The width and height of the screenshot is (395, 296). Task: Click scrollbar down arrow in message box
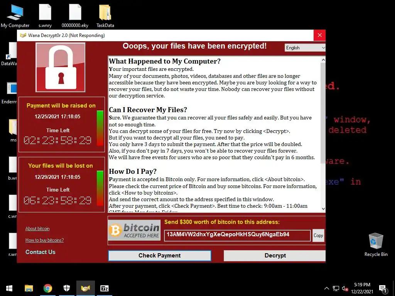pyautogui.click(x=323, y=209)
